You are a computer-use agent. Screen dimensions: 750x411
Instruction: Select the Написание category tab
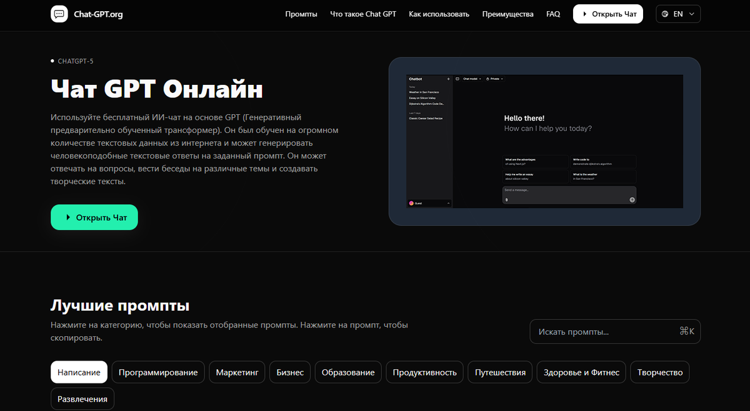coord(79,372)
